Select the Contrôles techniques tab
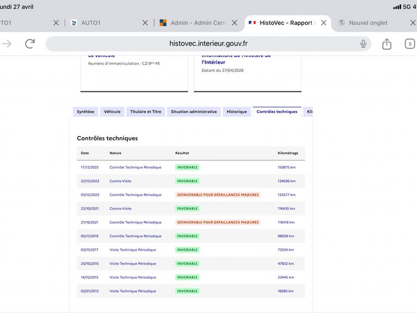Image resolution: width=417 pixels, height=313 pixels. coord(277,112)
